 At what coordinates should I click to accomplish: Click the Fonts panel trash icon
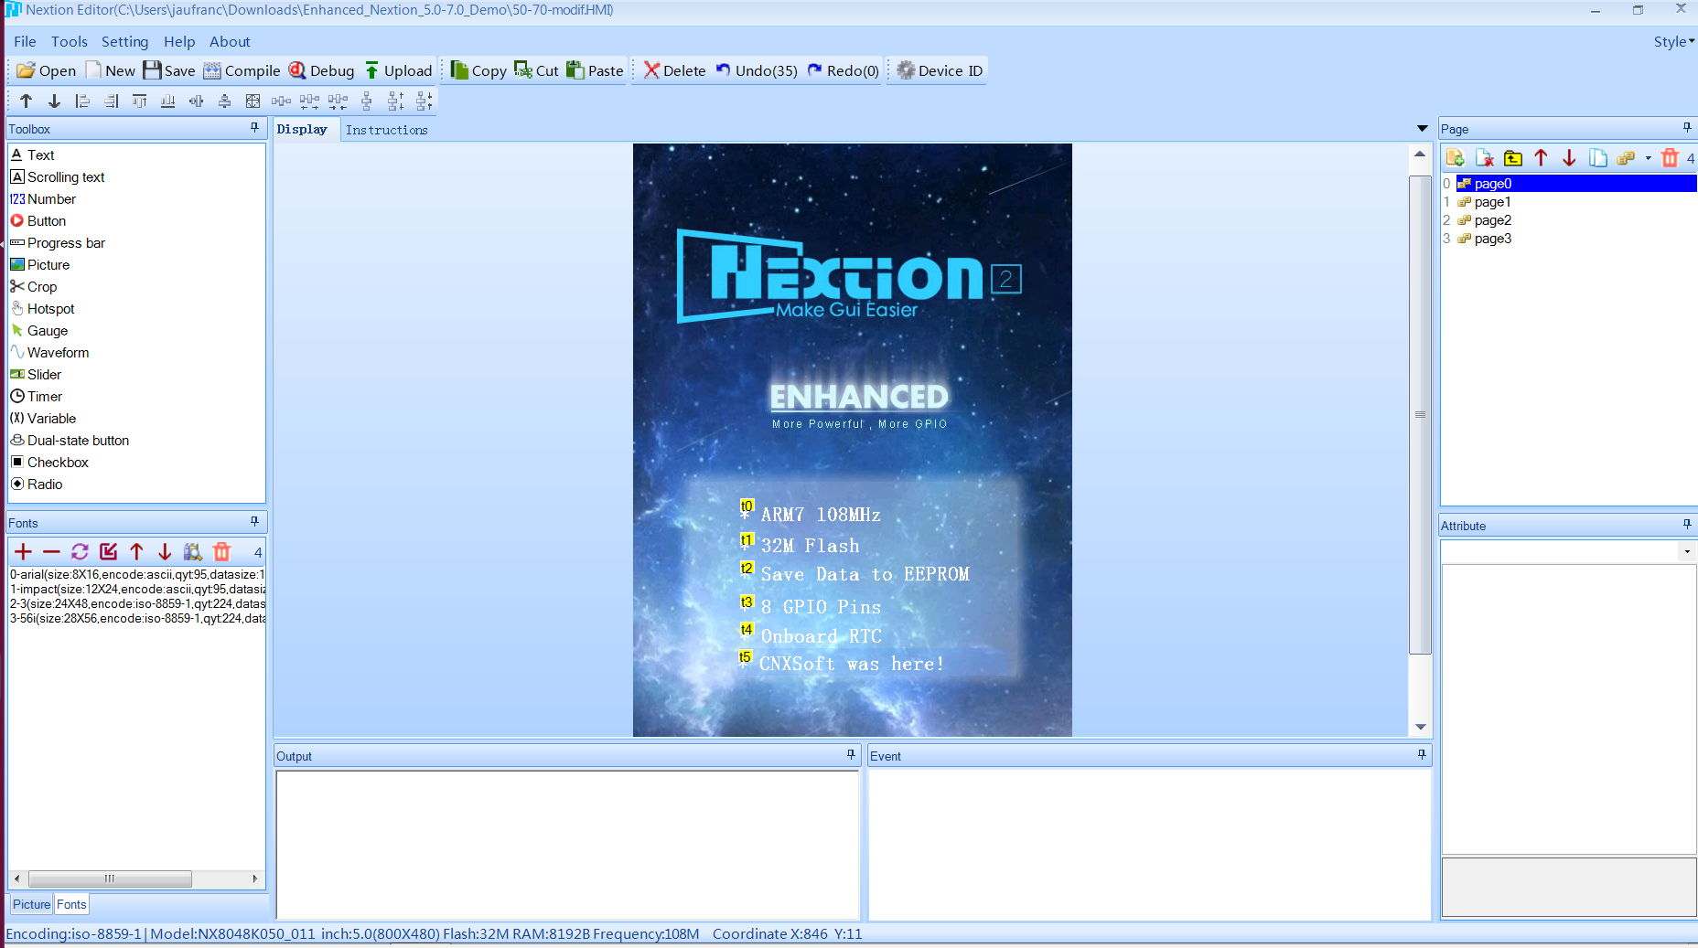221,551
